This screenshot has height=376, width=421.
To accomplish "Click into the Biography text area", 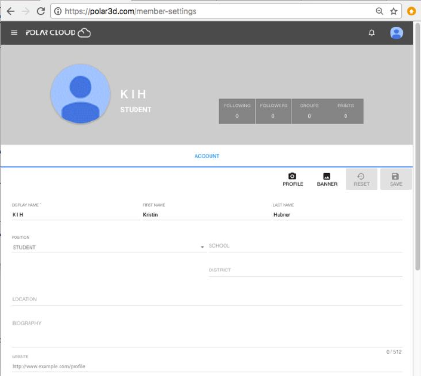I will [207, 333].
